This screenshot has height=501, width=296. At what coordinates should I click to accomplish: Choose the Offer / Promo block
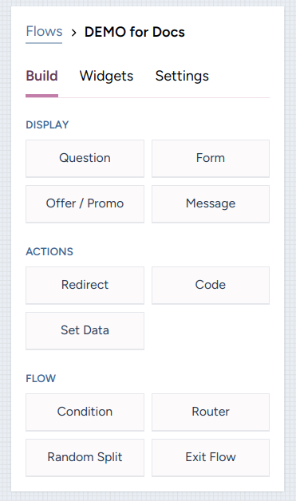coord(85,204)
